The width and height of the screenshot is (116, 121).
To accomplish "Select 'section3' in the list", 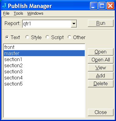I will pyautogui.click(x=44, y=71).
